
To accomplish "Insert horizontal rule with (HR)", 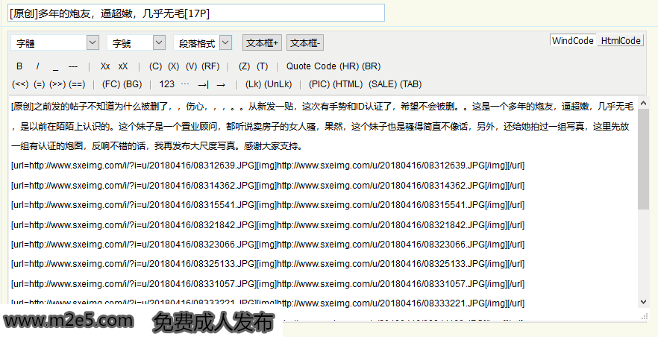I will click(348, 66).
